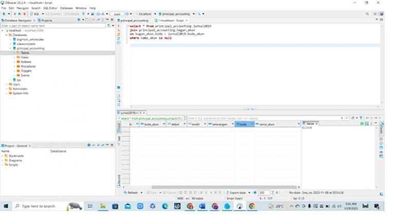Viewport: 396px width, 223px height.
Task: Select the Indexes folder
Action: (x=26, y=62)
